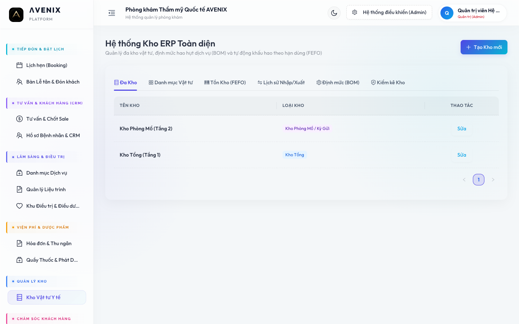
Task: Collapse the sidebar with the menu fold icon
Action: click(112, 13)
